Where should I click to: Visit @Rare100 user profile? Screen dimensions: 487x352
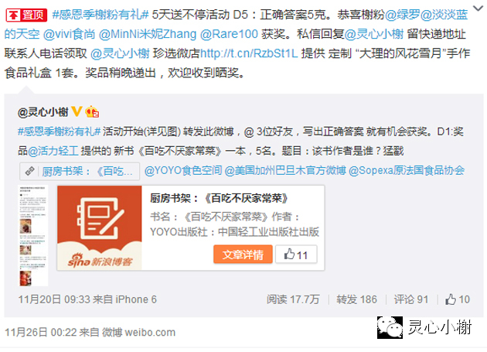tap(229, 34)
